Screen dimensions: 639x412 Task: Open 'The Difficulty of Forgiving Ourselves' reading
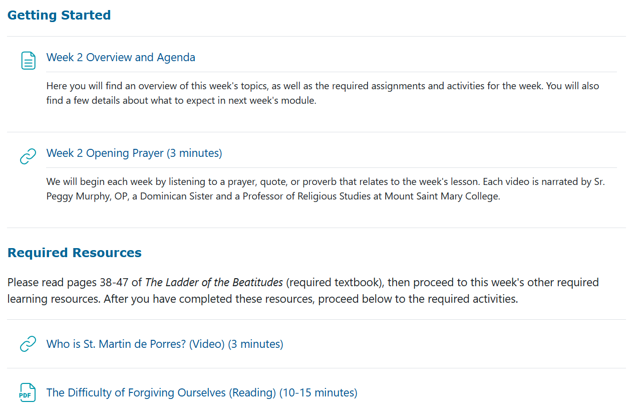pyautogui.click(x=202, y=392)
